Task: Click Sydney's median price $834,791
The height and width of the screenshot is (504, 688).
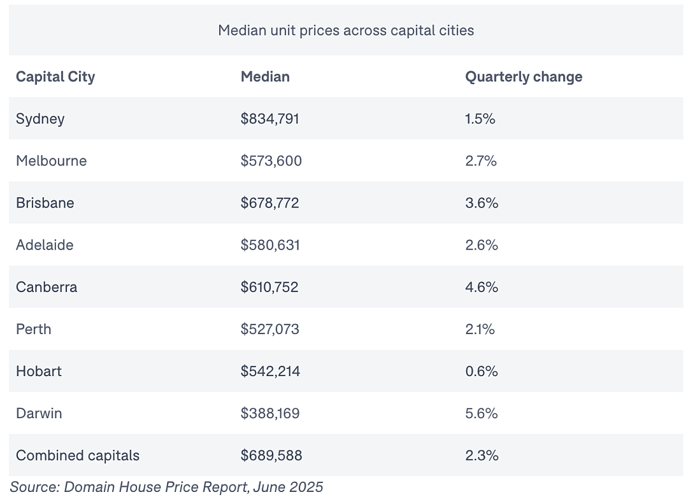Action: tap(270, 119)
